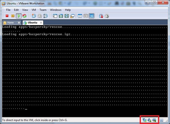The width and height of the screenshot is (170, 124).
Task: Open the Windows menu
Action: [x=56, y=10]
